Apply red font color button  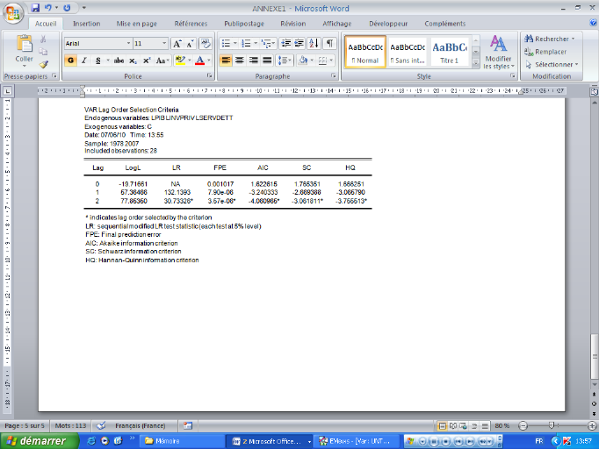click(x=199, y=61)
